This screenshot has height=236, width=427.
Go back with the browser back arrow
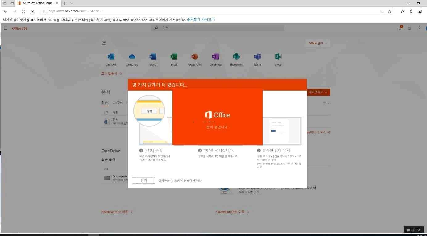pos(6,11)
